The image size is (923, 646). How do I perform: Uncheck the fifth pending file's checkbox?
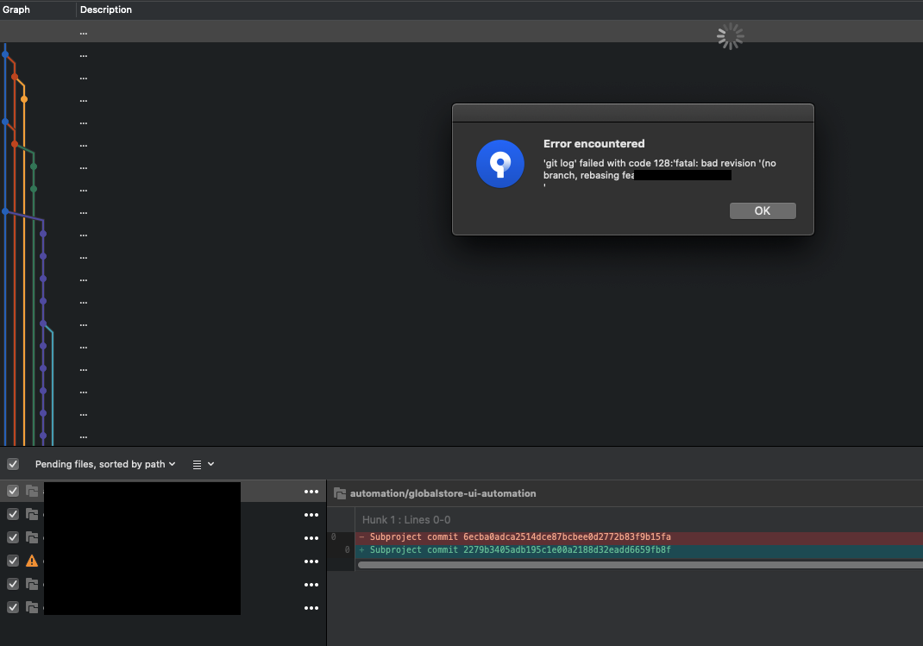[13, 584]
